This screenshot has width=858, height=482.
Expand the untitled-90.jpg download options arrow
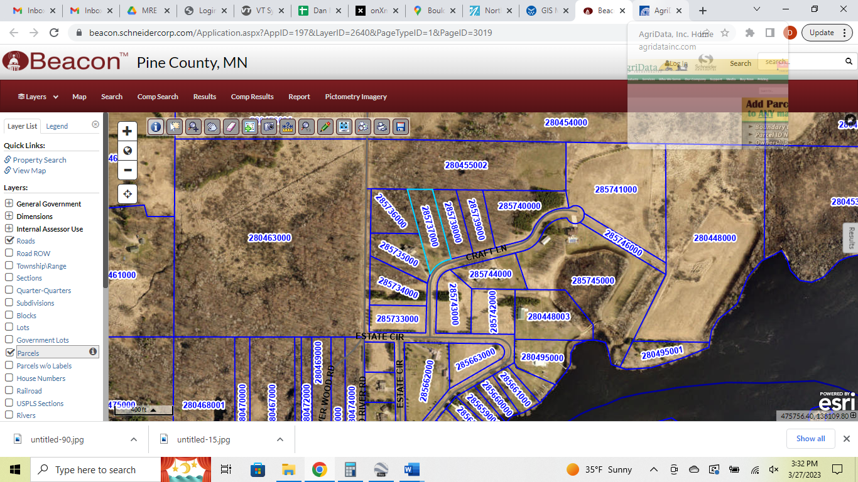click(134, 439)
